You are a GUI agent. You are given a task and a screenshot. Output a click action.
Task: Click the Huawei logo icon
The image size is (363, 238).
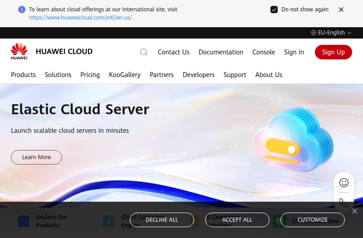19,51
